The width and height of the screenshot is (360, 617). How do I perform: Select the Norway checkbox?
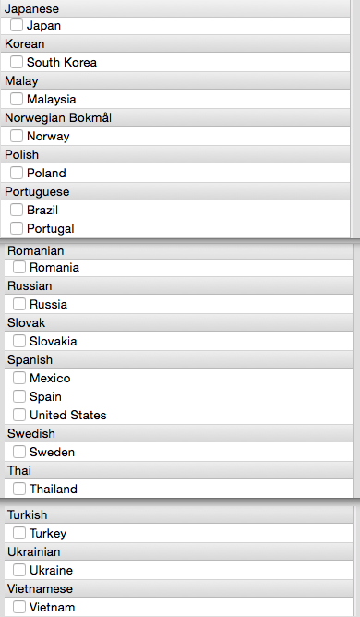17,136
